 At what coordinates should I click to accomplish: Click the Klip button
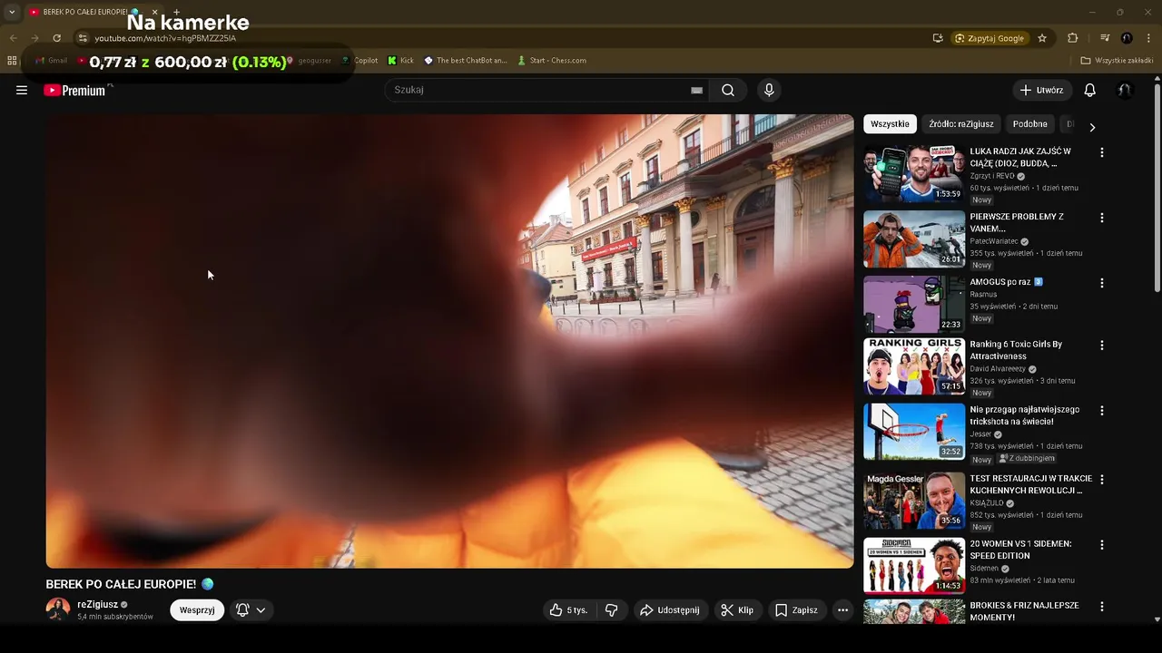(x=737, y=610)
